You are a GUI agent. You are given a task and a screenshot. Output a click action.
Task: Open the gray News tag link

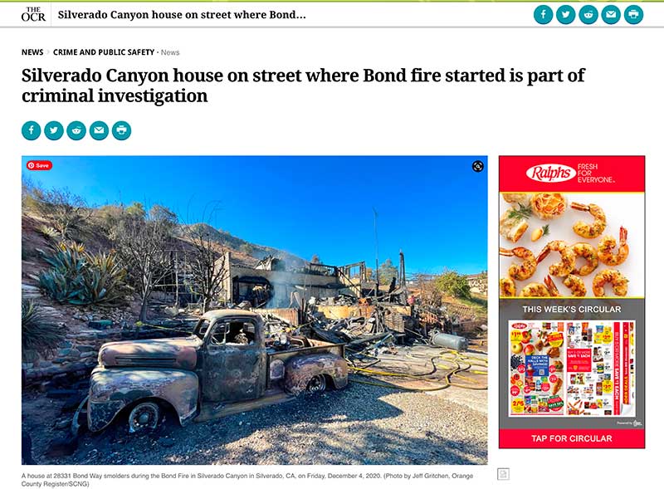[x=170, y=52]
